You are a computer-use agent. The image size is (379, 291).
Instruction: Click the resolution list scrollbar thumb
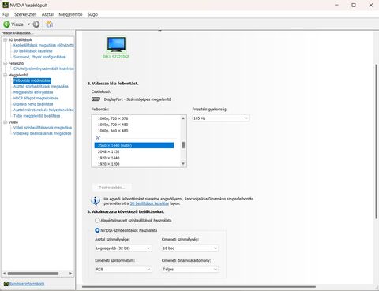tap(183, 145)
